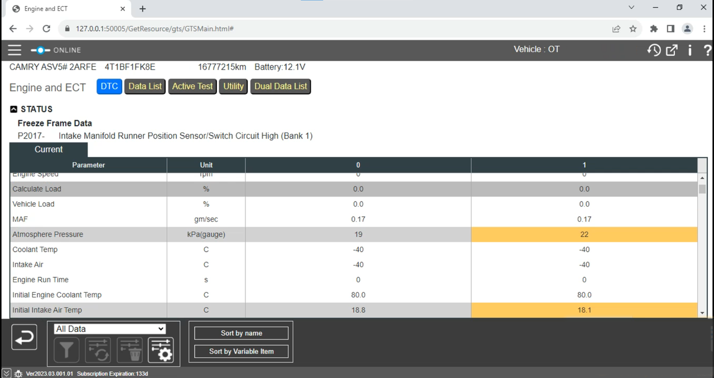
Task: Click the P2017 trouble code text
Action: point(31,136)
